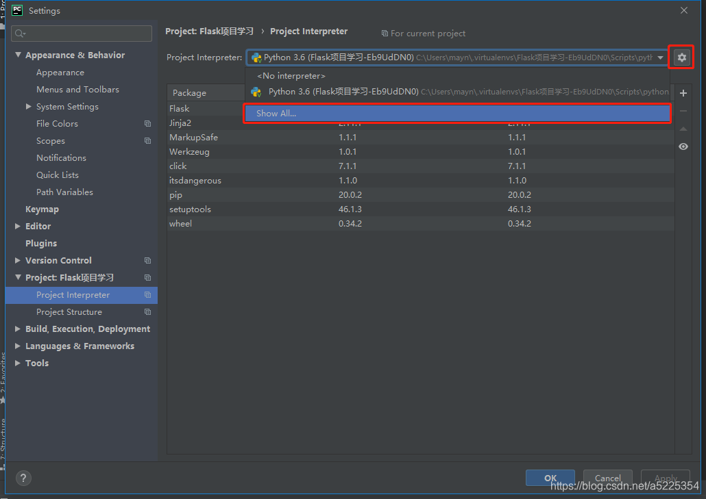
Task: Select the setuptools package row
Action: [421, 209]
